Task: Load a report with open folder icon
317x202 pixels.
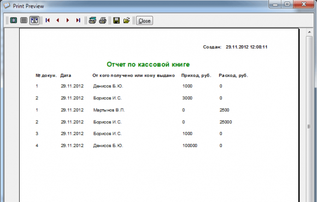Action: point(127,20)
